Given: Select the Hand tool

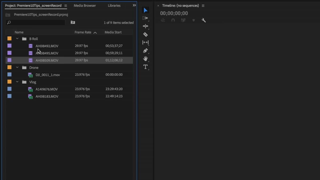Looking at the screenshot, I should pos(145,59).
